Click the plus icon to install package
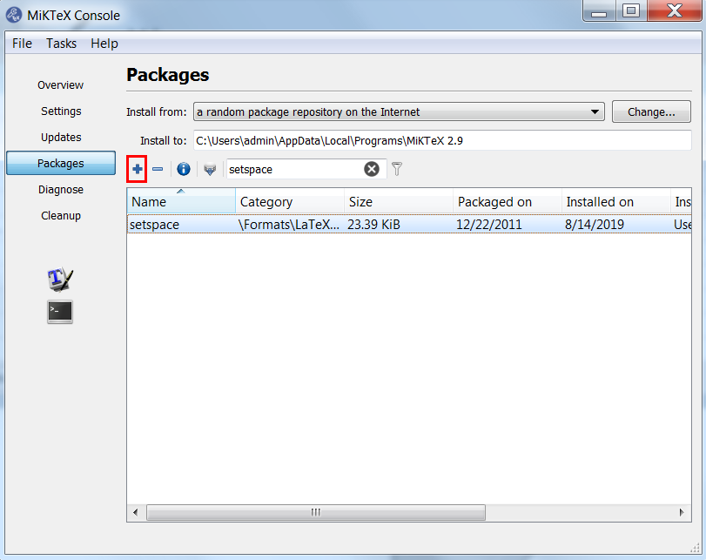Screen dimensions: 706x560 138,170
